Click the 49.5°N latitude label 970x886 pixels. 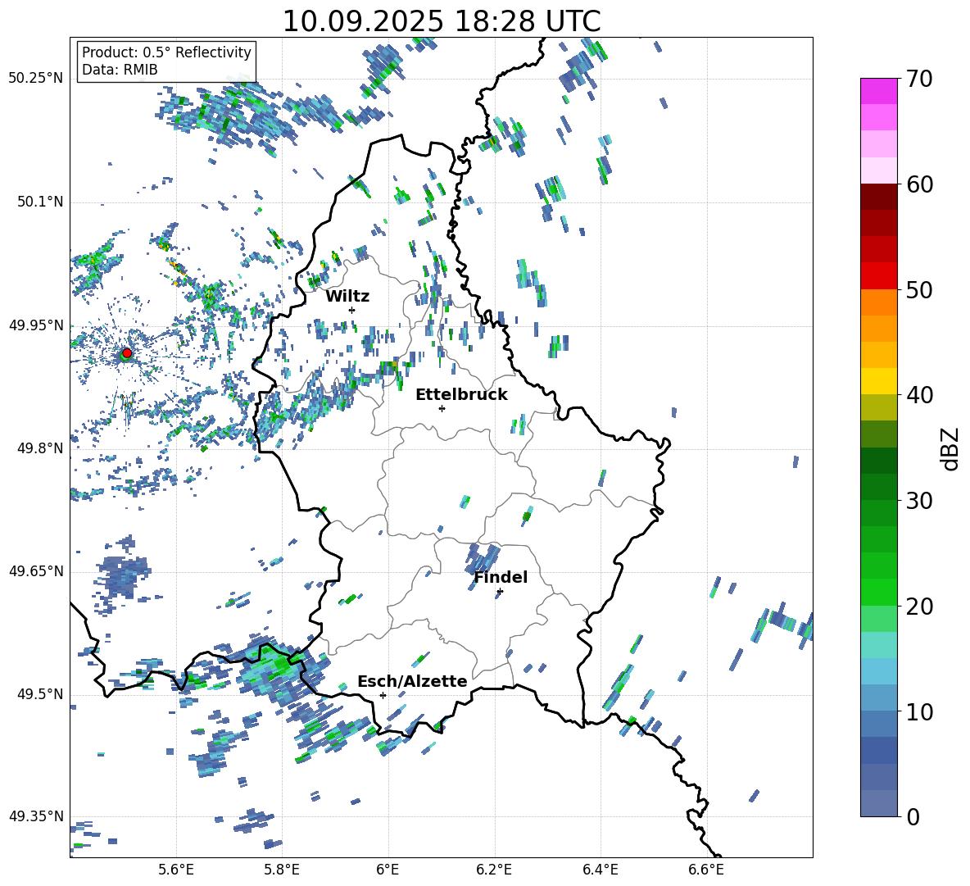tap(42, 694)
